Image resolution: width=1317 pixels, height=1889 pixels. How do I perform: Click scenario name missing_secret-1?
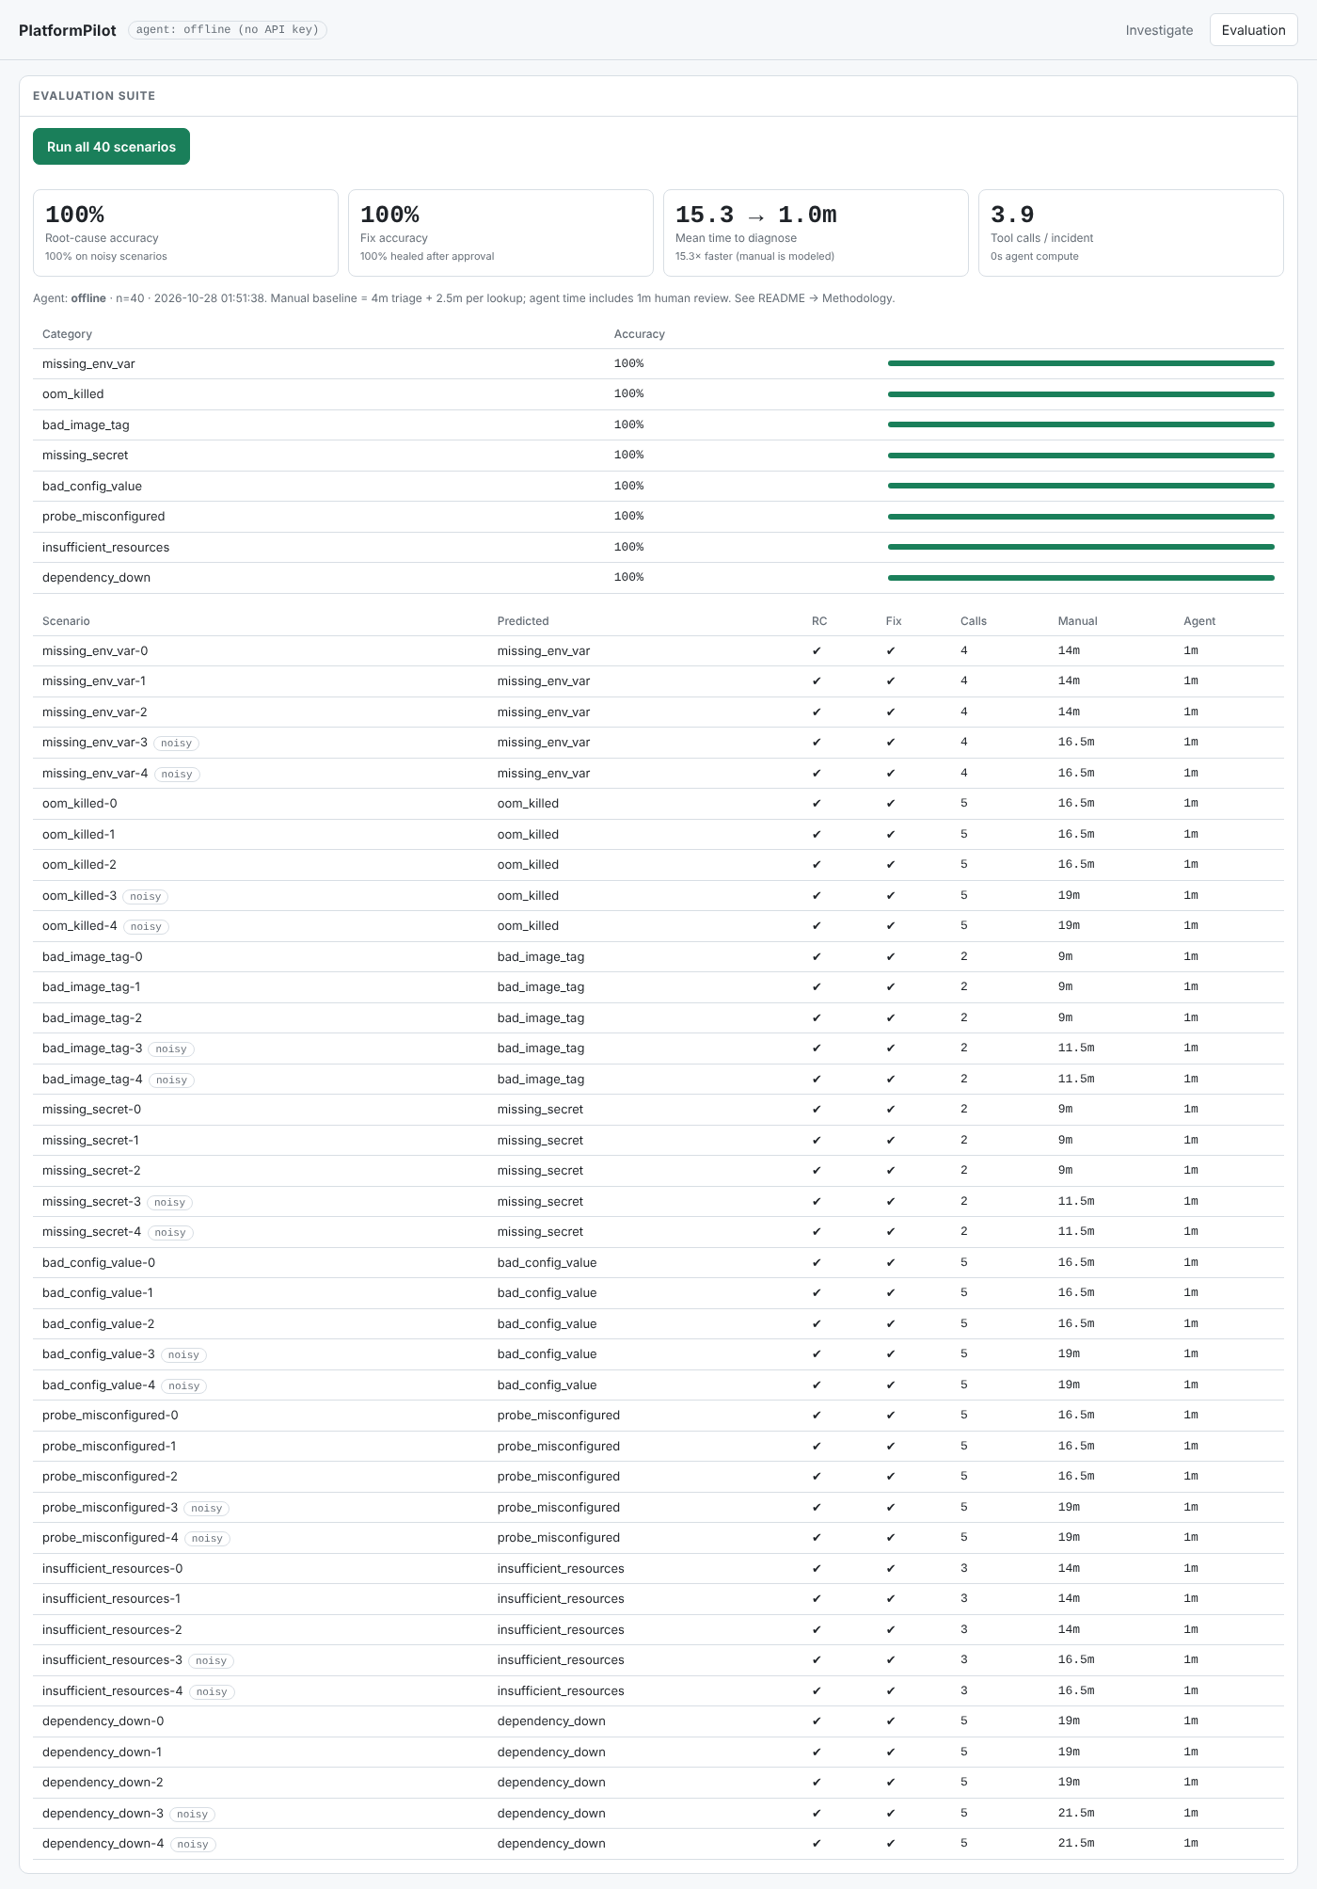[x=90, y=1141]
